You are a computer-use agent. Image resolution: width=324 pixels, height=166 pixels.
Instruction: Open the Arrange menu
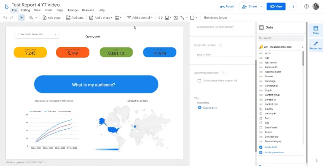[72, 10]
